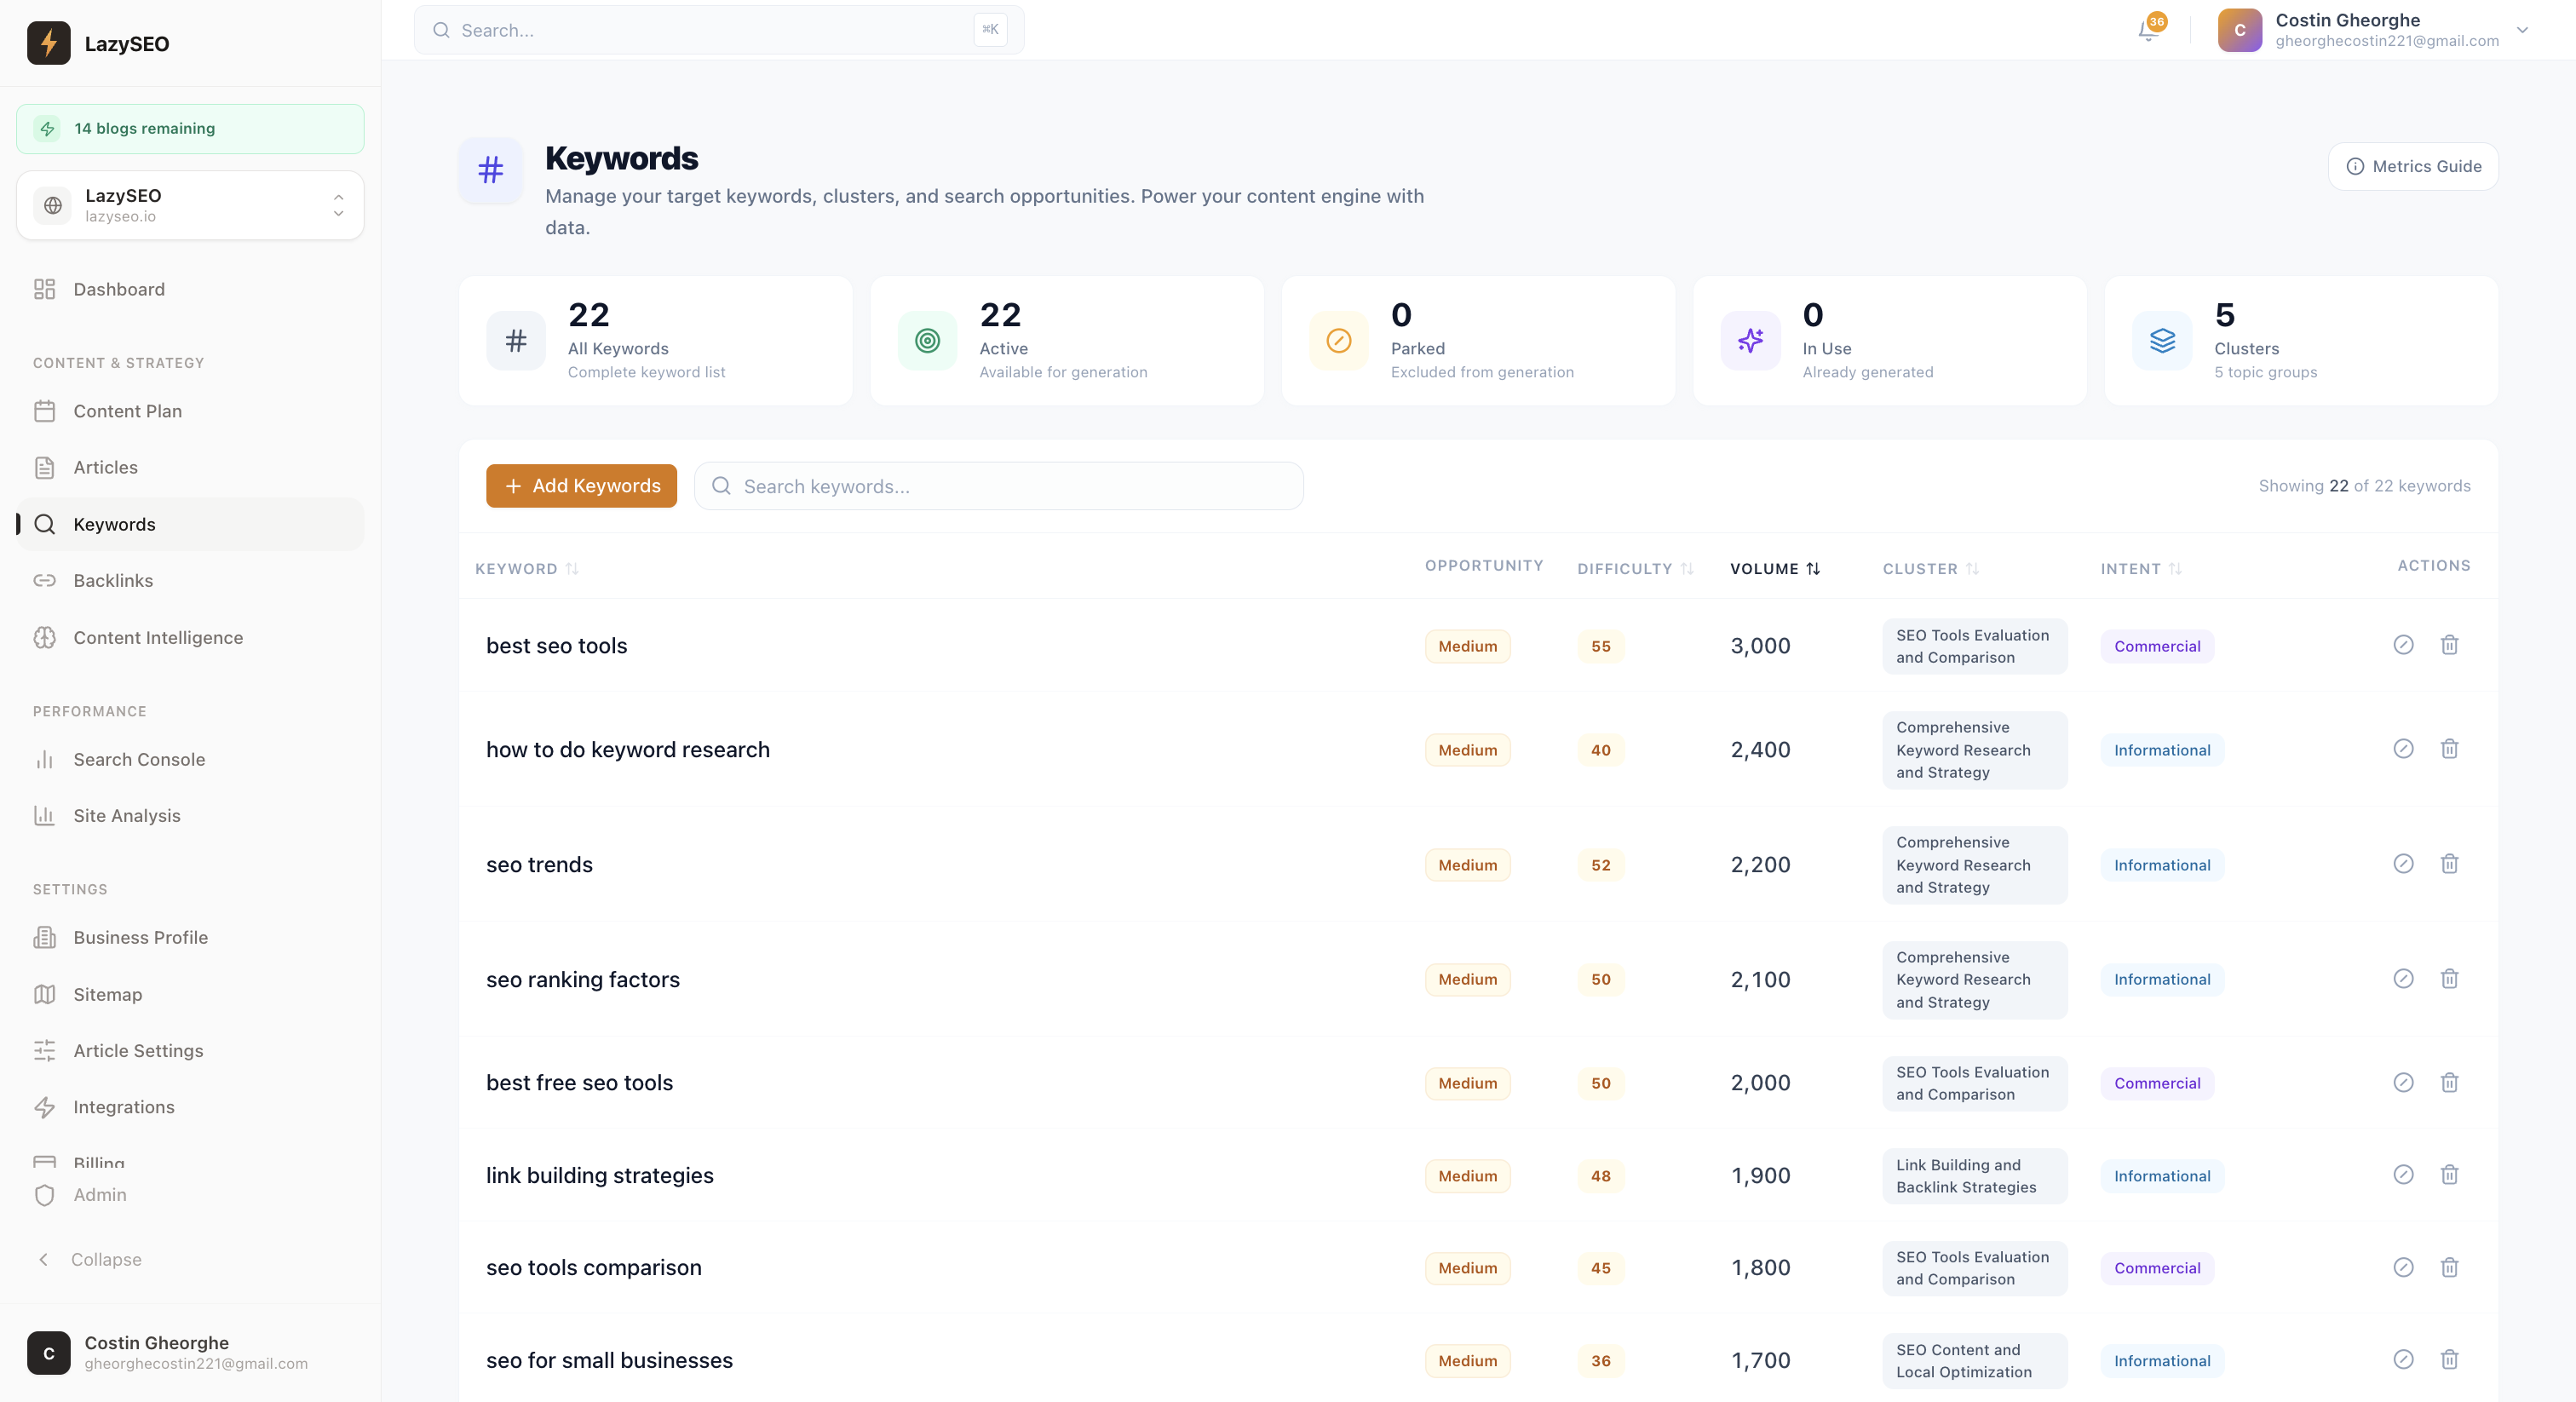Select Content Plan in the sidebar
The image size is (2576, 1402).
click(x=127, y=410)
